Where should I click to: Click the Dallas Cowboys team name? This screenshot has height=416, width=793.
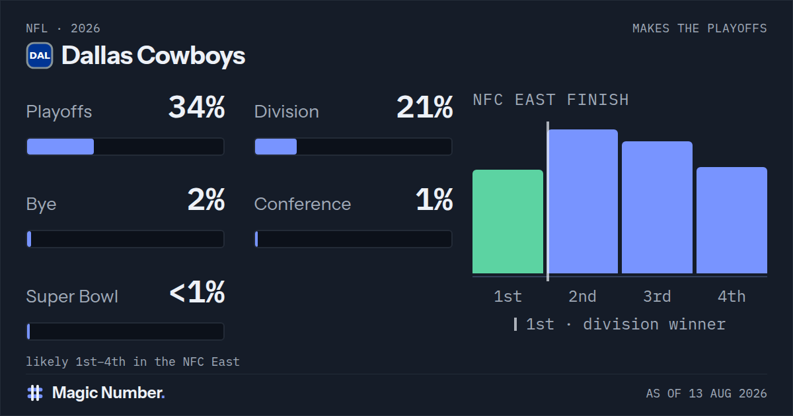[153, 56]
